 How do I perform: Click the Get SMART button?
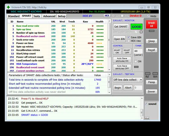[x=121, y=27]
